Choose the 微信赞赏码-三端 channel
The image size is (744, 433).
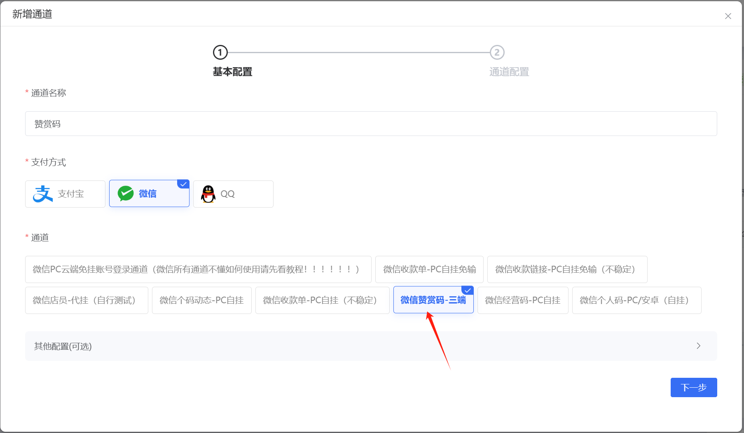click(433, 300)
